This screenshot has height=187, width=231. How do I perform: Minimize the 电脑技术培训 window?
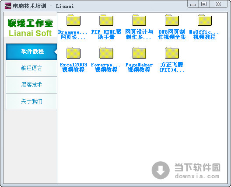193,4
